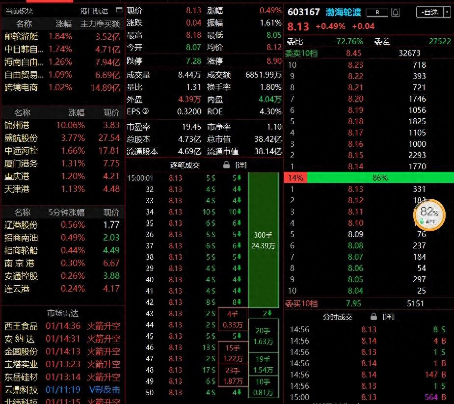The height and width of the screenshot is (404, 454).
Task: Click the window icon next to 港口航运
Action: 118,10
